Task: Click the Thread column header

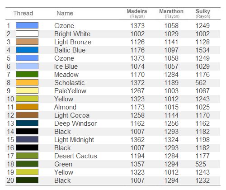Action: (23, 13)
